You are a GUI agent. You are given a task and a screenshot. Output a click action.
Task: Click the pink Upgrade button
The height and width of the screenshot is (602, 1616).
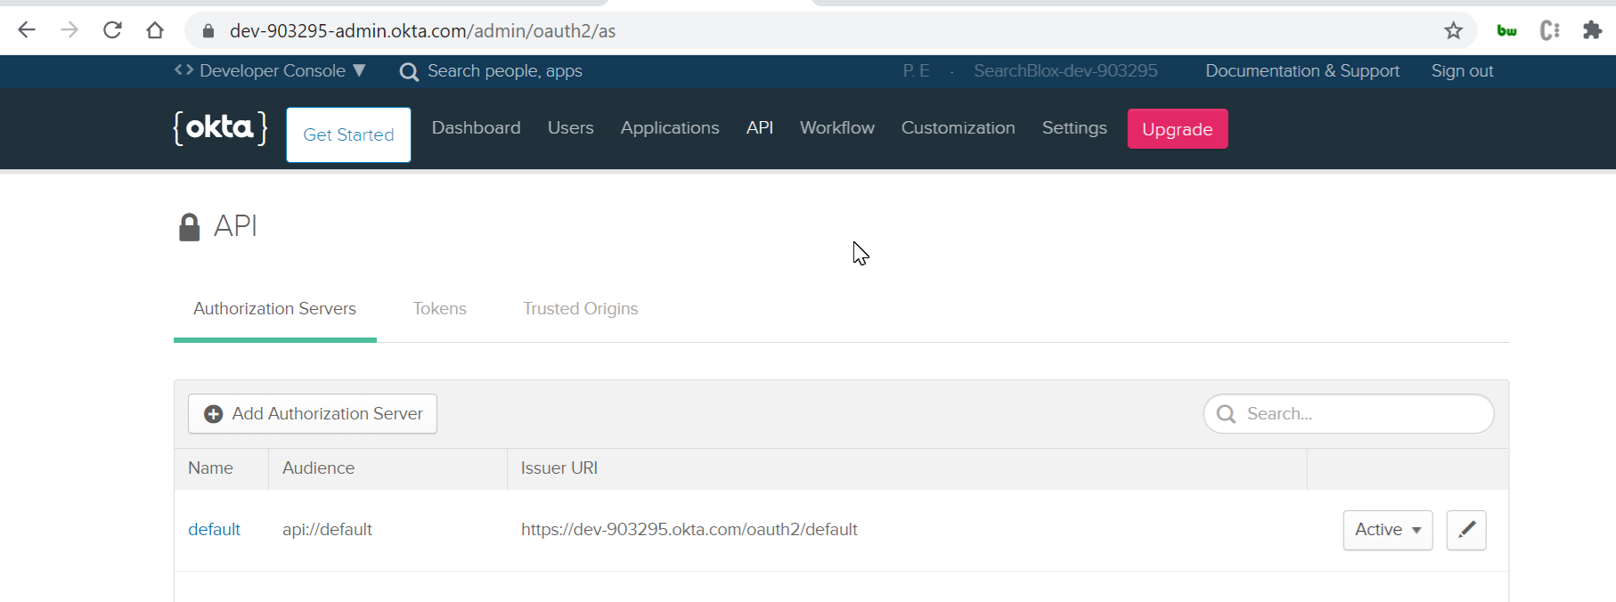(x=1178, y=129)
